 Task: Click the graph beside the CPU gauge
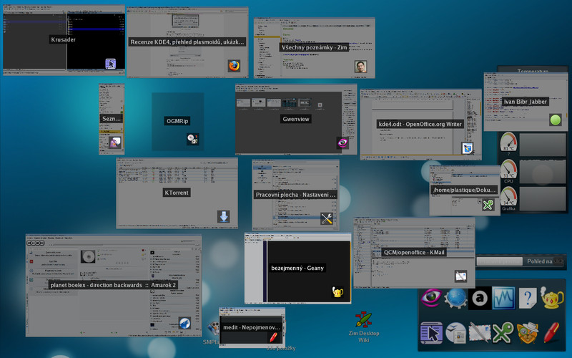click(542, 171)
